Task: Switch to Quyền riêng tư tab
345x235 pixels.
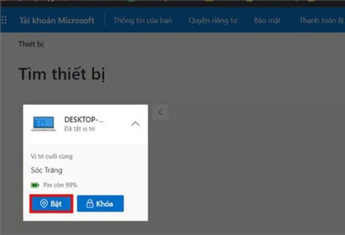Action: pyautogui.click(x=213, y=21)
